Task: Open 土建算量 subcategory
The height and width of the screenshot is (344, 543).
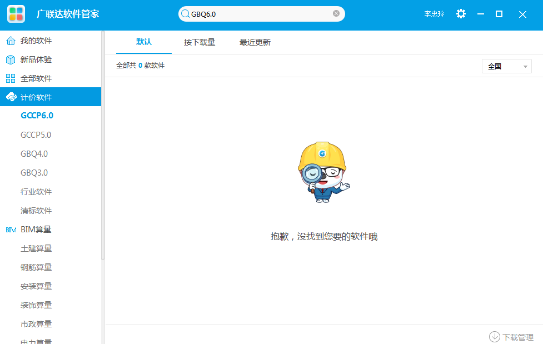Action: [x=36, y=248]
